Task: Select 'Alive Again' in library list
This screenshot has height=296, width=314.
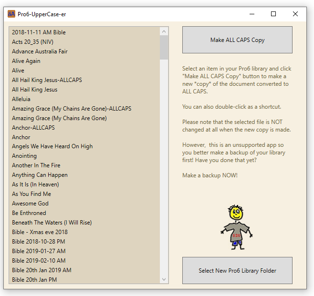Action: tap(84, 61)
